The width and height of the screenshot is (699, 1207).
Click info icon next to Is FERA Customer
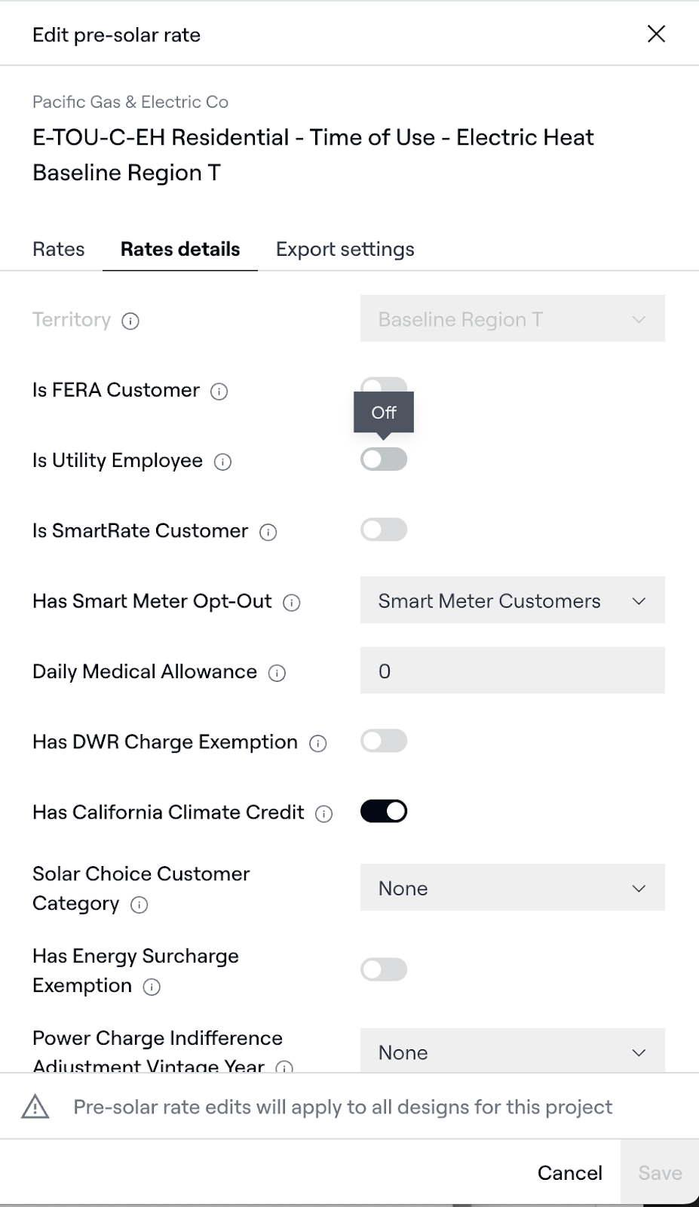pyautogui.click(x=219, y=391)
